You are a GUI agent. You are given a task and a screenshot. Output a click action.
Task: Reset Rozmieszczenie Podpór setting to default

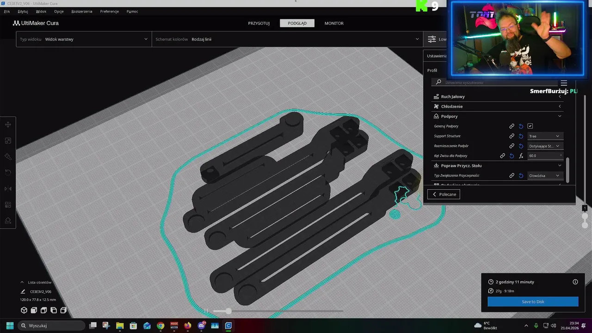(521, 146)
